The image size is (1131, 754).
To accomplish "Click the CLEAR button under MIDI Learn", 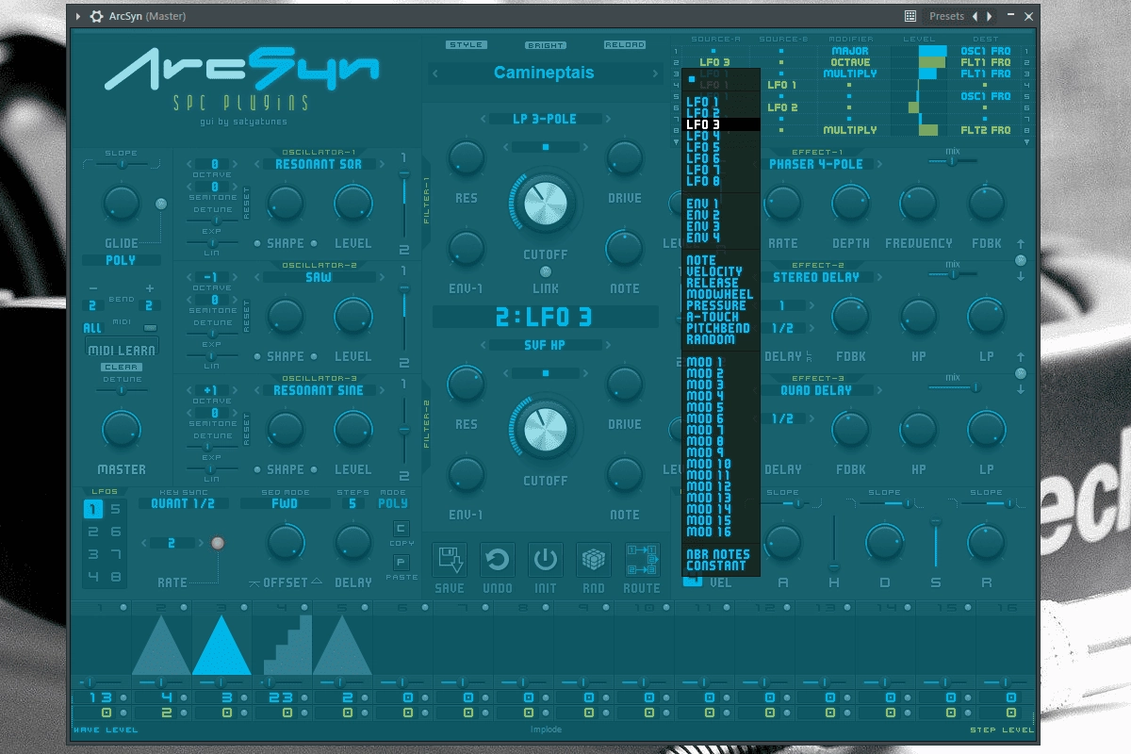I will [x=121, y=368].
